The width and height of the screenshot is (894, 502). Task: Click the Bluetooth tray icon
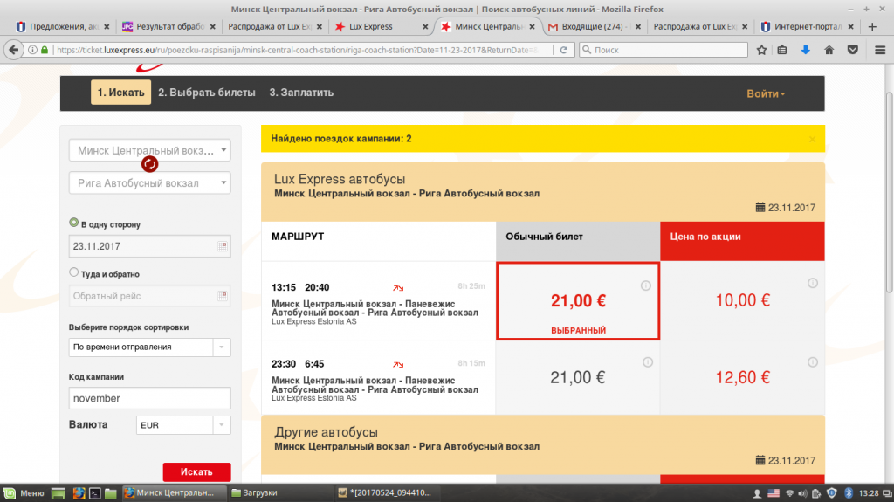[848, 493]
